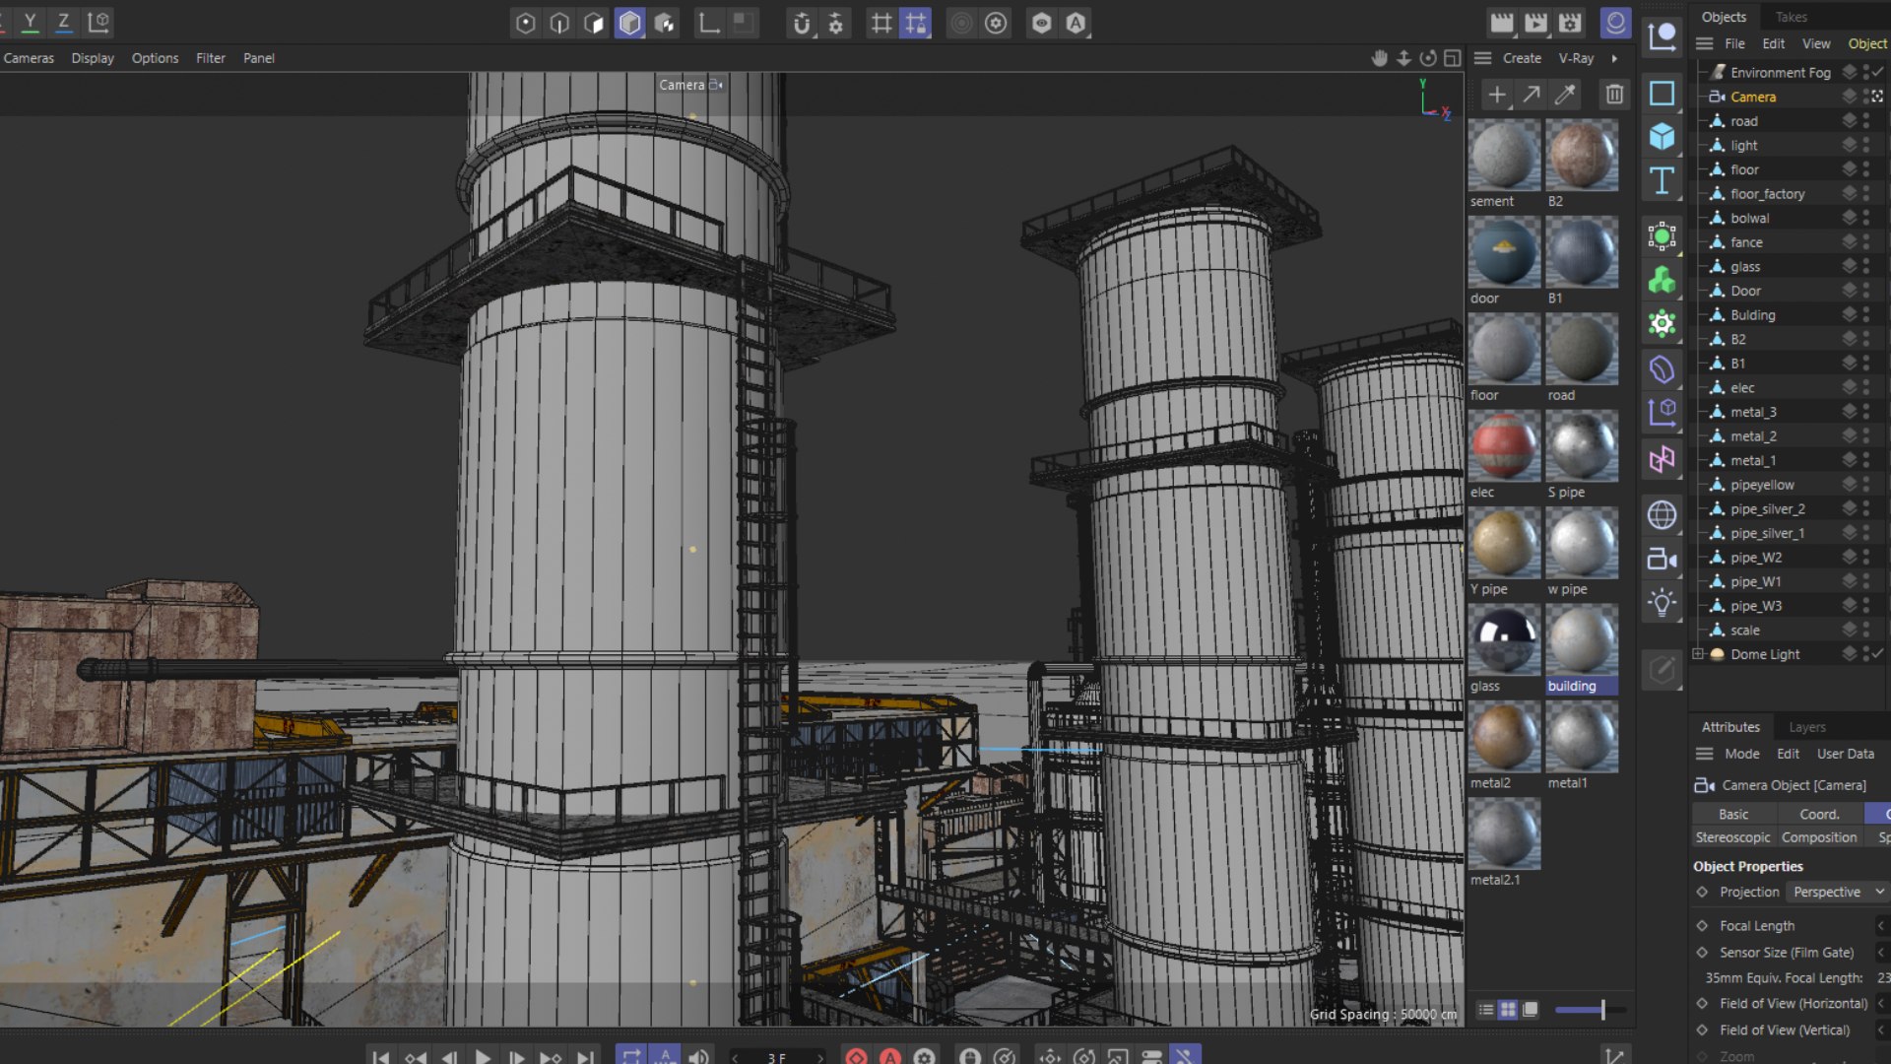Adjust the material thumbnail size slider

click(1589, 1010)
